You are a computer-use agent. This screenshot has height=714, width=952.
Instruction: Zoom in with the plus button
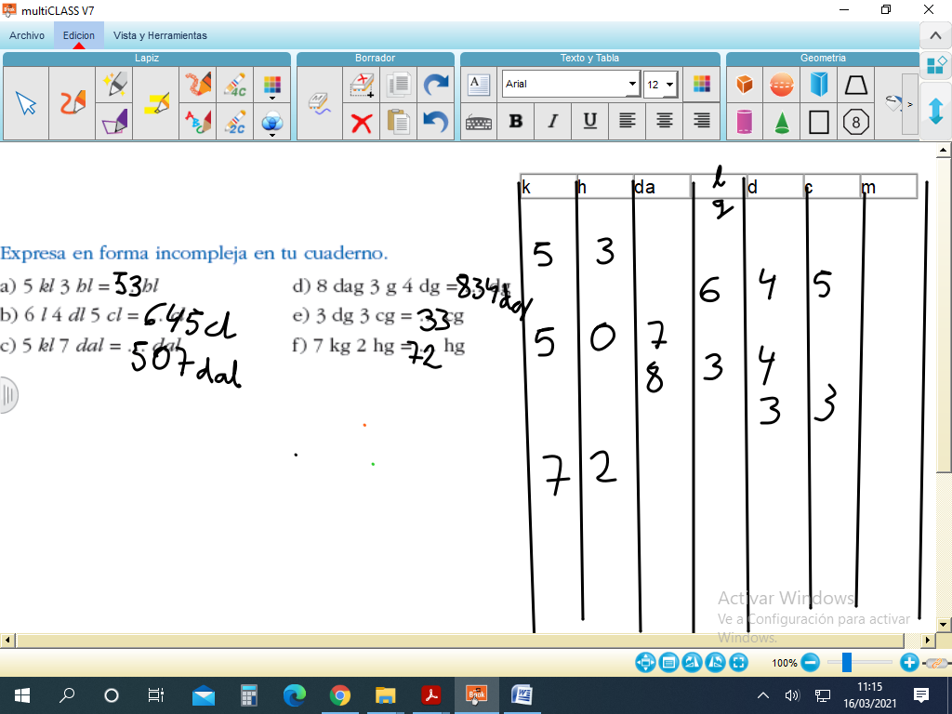click(909, 662)
